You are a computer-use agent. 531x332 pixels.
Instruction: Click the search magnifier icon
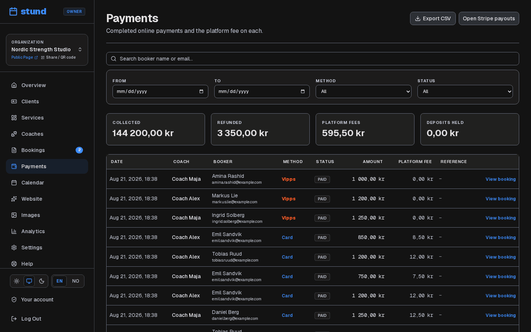114,59
